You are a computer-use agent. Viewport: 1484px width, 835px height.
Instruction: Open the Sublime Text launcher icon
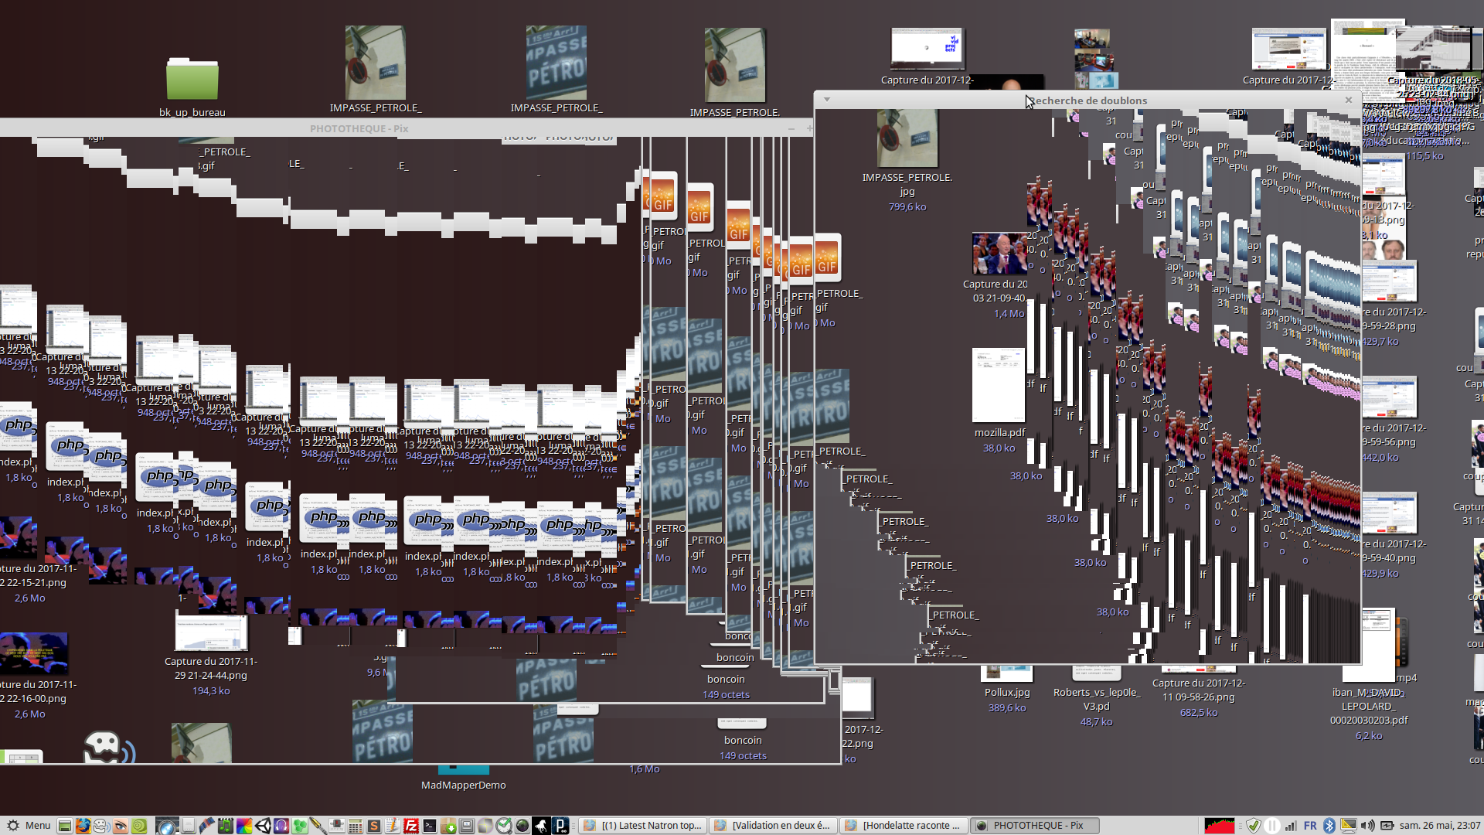coord(373,826)
